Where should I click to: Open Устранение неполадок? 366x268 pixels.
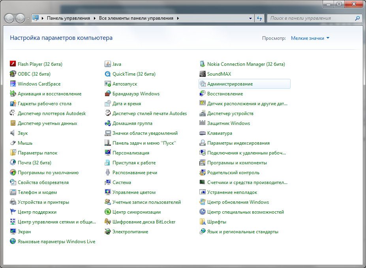coord(232,192)
